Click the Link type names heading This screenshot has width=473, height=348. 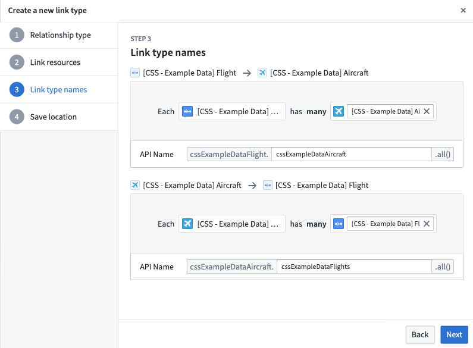point(168,52)
